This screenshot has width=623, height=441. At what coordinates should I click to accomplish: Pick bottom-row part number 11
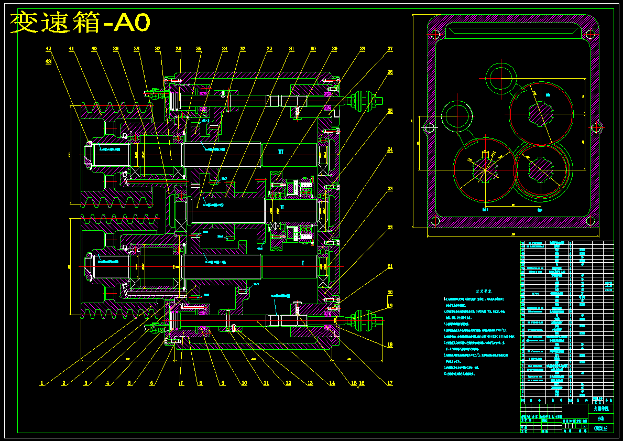click(266, 383)
